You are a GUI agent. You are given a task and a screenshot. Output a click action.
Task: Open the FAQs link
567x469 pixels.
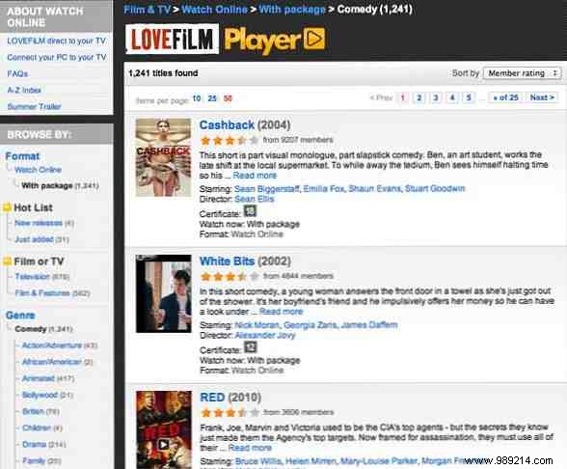pos(17,73)
